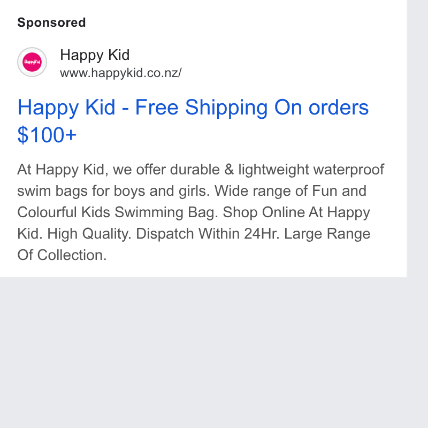
Task: Select the Sponsored label
Action: tap(51, 22)
